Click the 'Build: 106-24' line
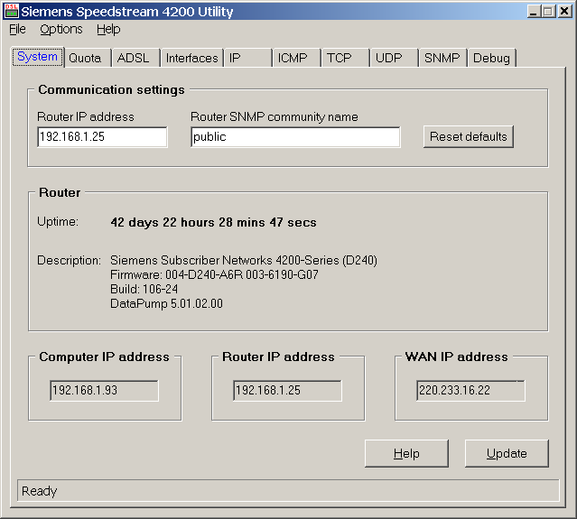Screen dimensions: 577x519 coord(144,289)
